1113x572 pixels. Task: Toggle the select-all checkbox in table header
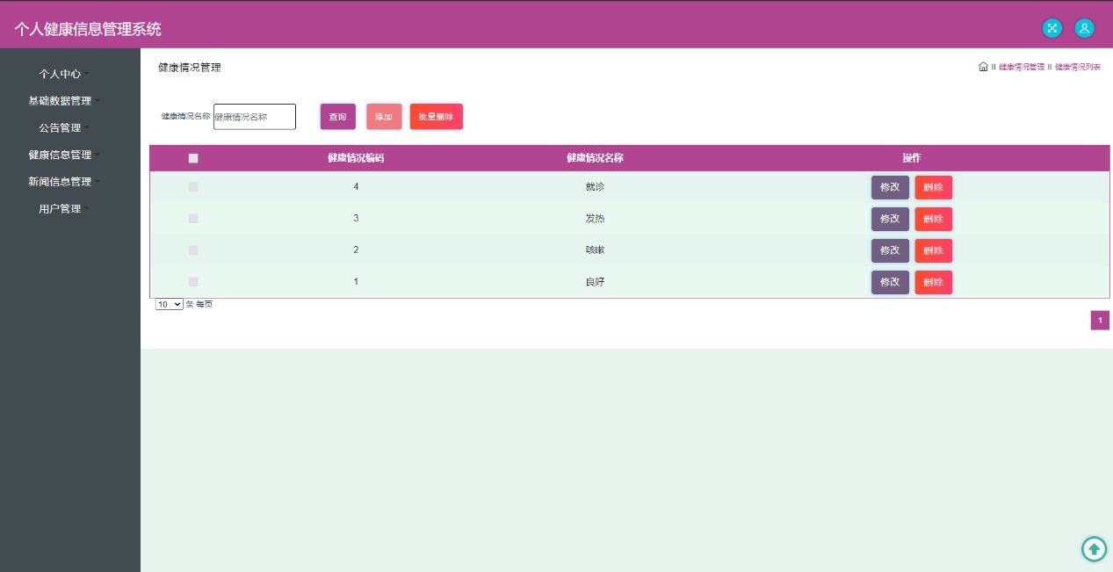[x=193, y=158]
